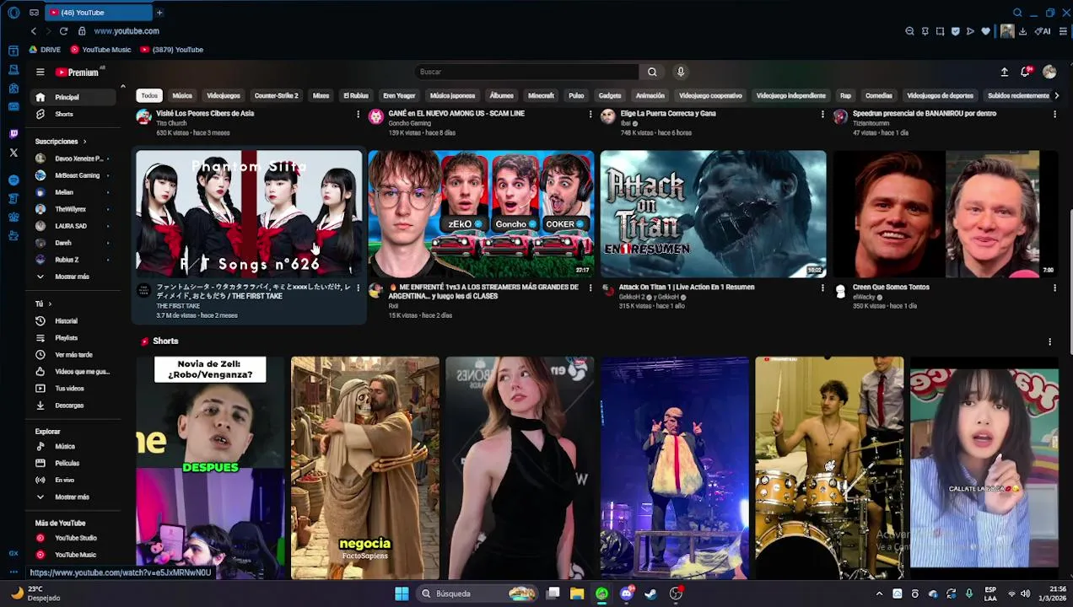Show hidden system tray icons chevron
Image resolution: width=1073 pixels, height=607 pixels.
click(879, 594)
